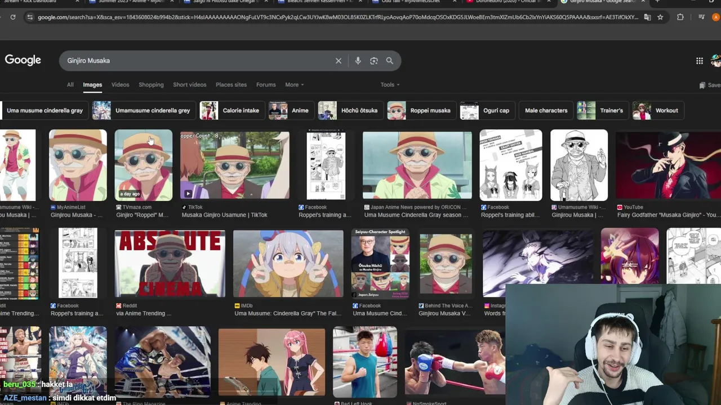This screenshot has width=721, height=405.
Task: Filter by Roppei musaka chip
Action: click(421, 111)
